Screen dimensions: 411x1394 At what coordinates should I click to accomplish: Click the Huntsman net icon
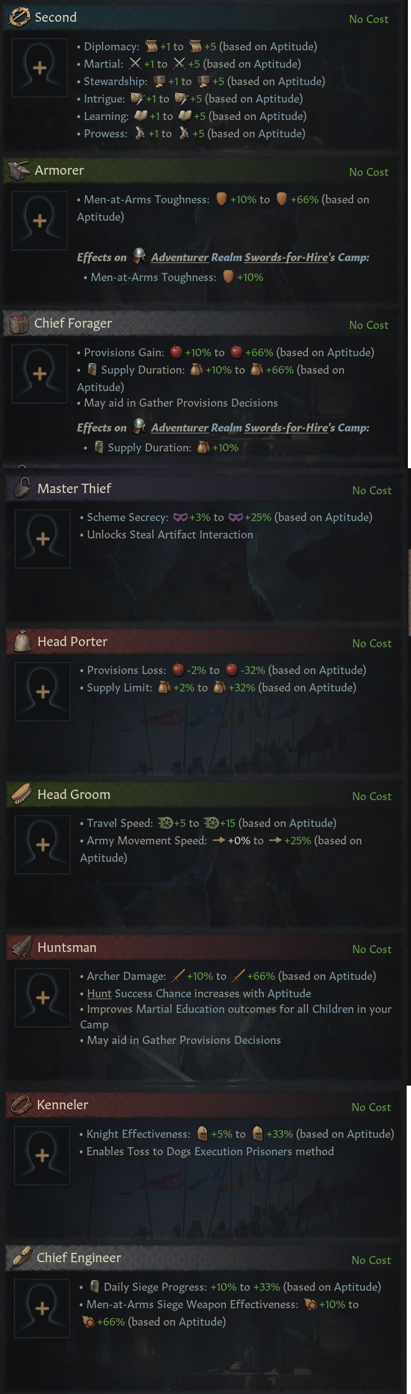(x=22, y=947)
